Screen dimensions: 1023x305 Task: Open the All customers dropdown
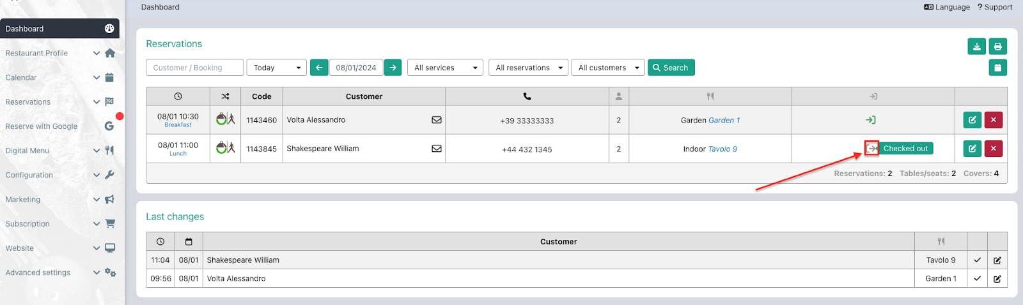(x=609, y=68)
